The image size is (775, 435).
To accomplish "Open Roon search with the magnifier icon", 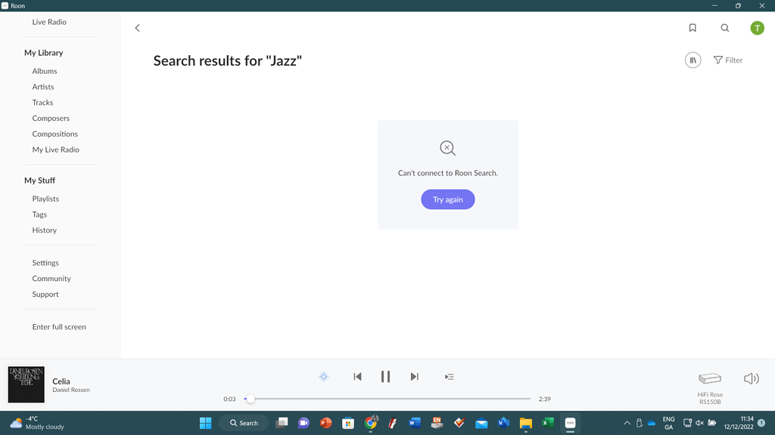I will pyautogui.click(x=724, y=27).
